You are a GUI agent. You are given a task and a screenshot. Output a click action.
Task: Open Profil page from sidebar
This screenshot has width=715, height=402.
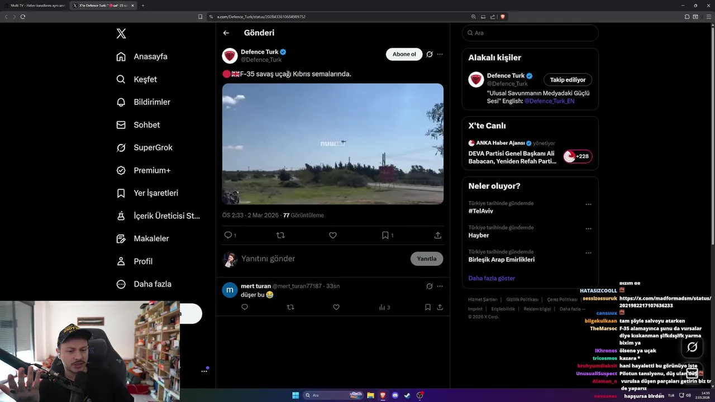point(135,261)
